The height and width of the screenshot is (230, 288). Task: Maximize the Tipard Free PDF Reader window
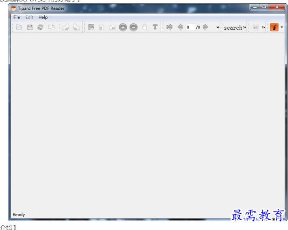264,7
